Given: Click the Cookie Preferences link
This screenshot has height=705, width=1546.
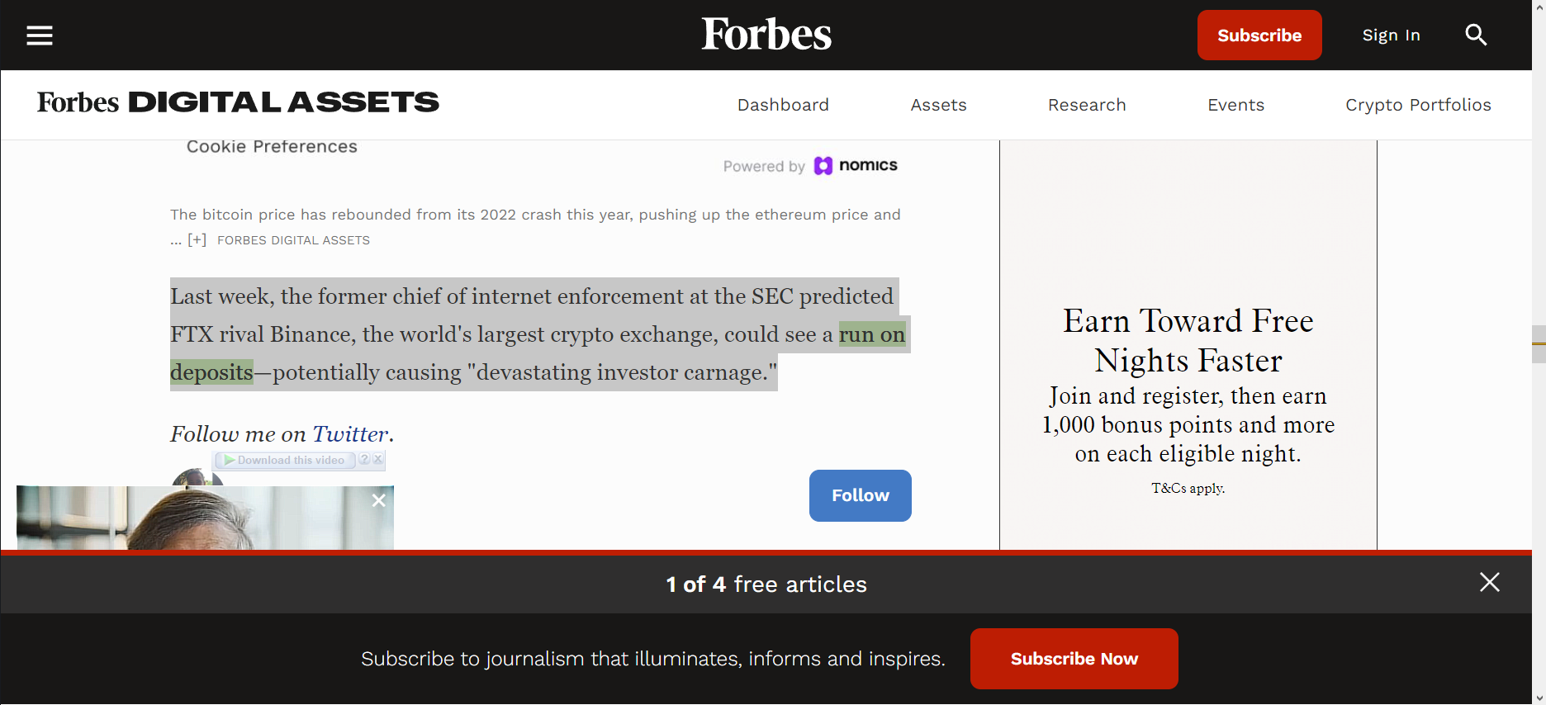Looking at the screenshot, I should [x=272, y=147].
